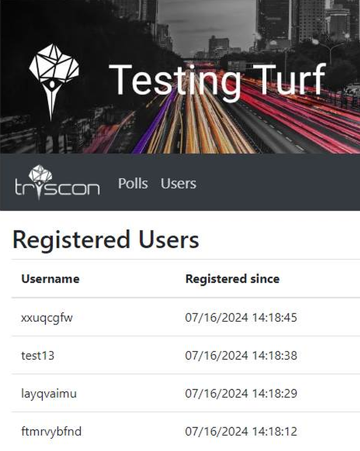Click the triscon wordmark text in the navbar

(x=57, y=188)
